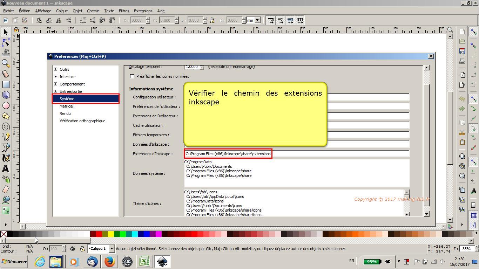The width and height of the screenshot is (479, 269).
Task: Open the Extensions menu
Action: pyautogui.click(x=143, y=11)
